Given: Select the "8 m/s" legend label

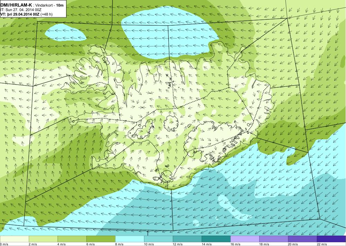Looking at the screenshot, I should [x=119, y=244].
